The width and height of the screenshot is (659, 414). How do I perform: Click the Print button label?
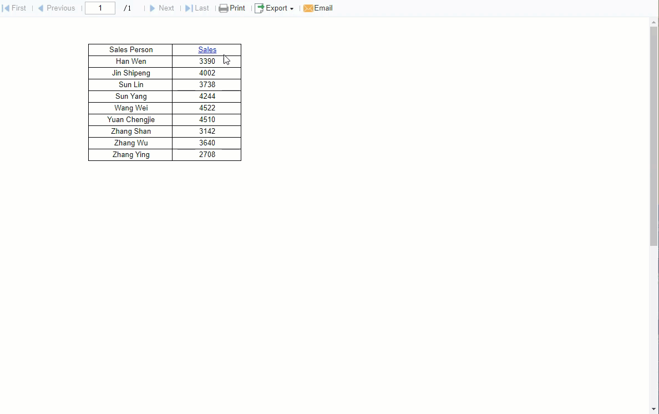click(237, 8)
